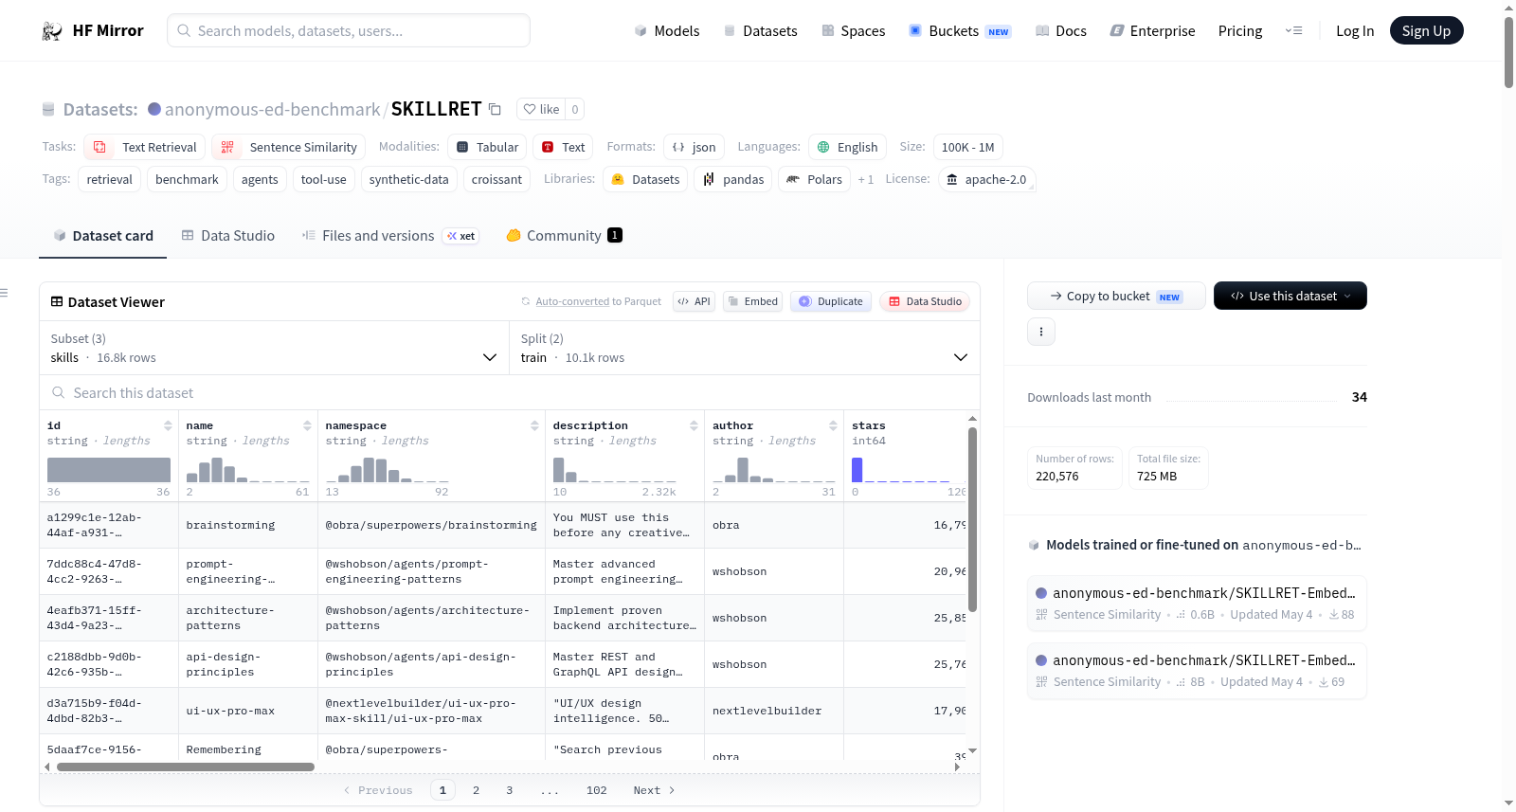Open the Files and versions tab

tap(390, 236)
